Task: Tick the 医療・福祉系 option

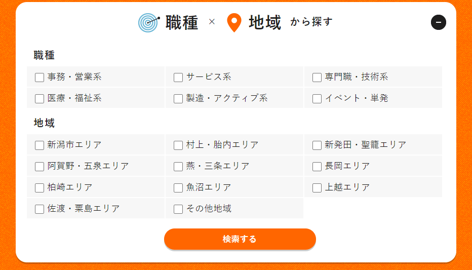Action: (40, 99)
